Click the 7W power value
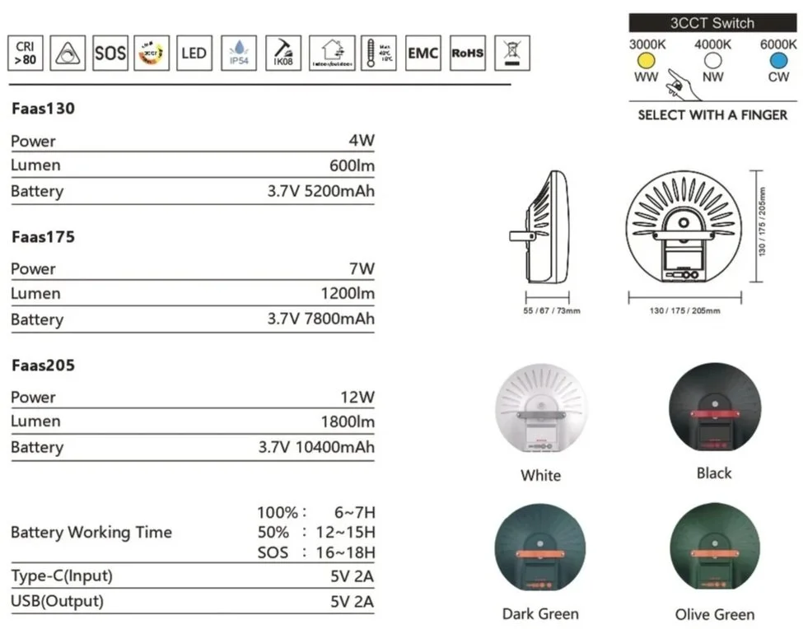803x629 pixels. (x=362, y=268)
